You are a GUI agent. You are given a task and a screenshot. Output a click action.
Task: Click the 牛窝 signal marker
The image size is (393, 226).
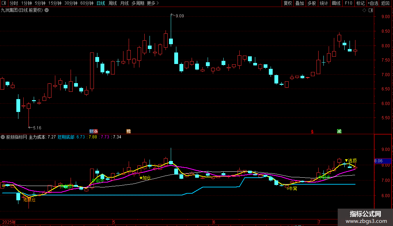[x=292, y=188]
